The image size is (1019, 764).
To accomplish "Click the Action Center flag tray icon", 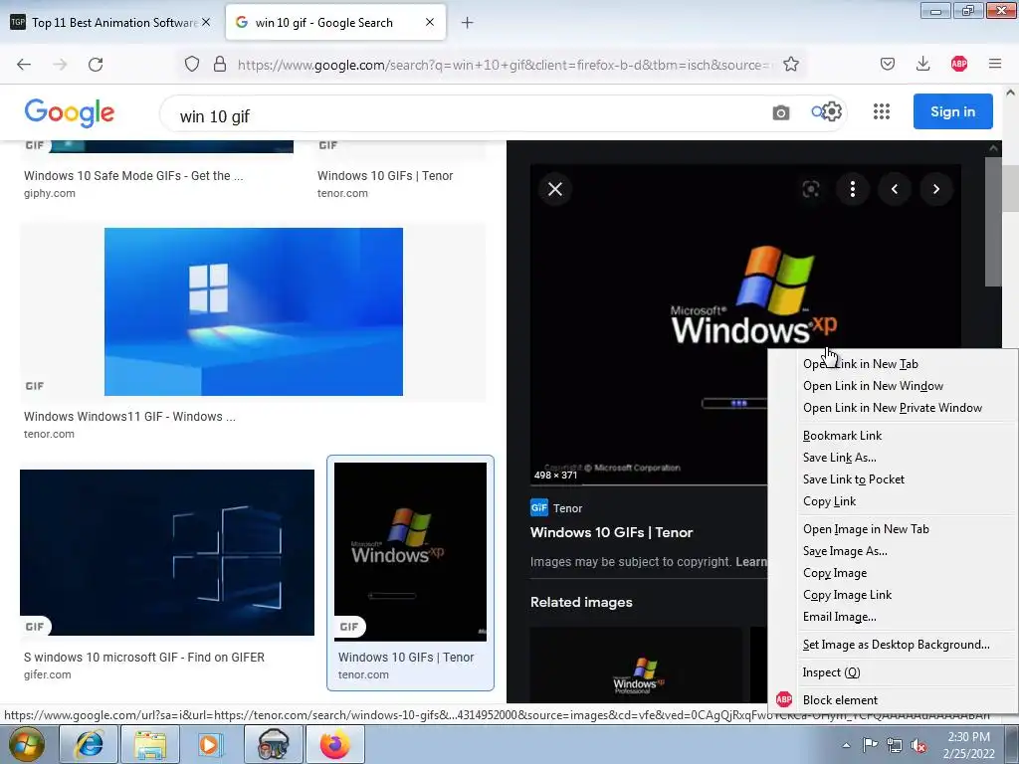I will (x=870, y=745).
